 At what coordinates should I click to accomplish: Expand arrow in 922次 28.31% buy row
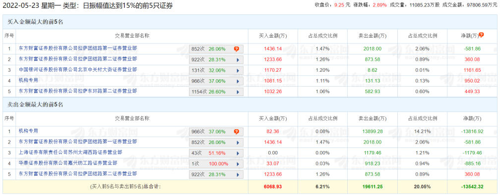[238, 60]
